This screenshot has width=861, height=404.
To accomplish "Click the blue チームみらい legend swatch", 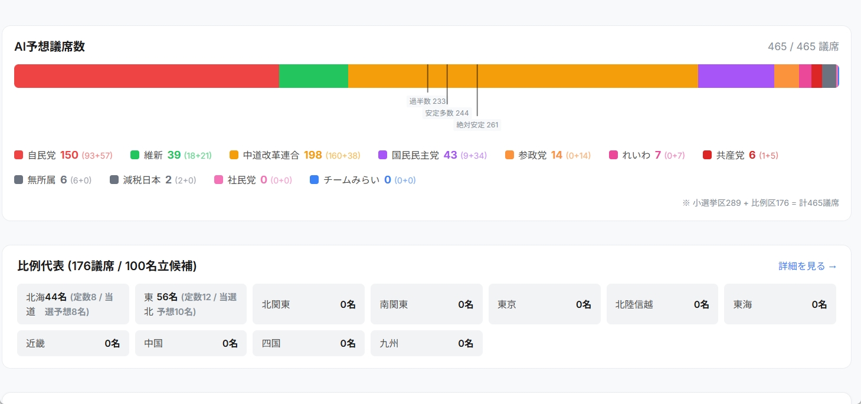I will pyautogui.click(x=315, y=180).
